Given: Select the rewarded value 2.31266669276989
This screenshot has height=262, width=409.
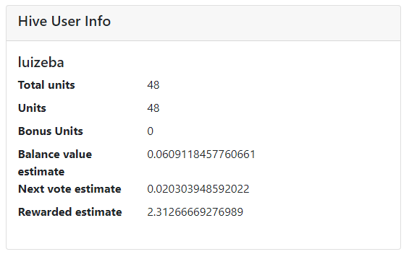Looking at the screenshot, I should pyautogui.click(x=195, y=212).
